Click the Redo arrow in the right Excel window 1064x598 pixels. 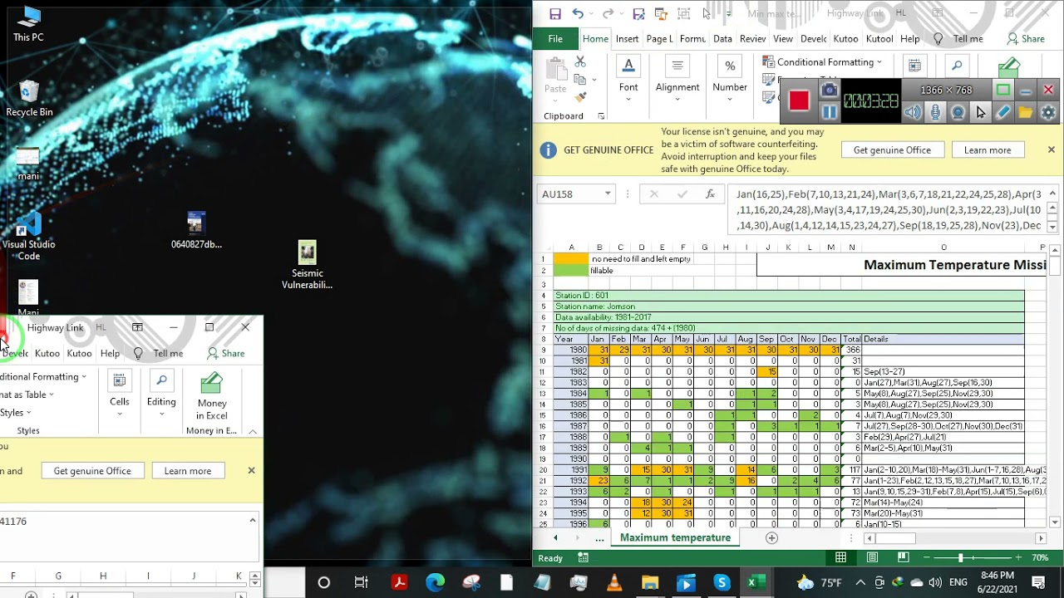coord(608,13)
